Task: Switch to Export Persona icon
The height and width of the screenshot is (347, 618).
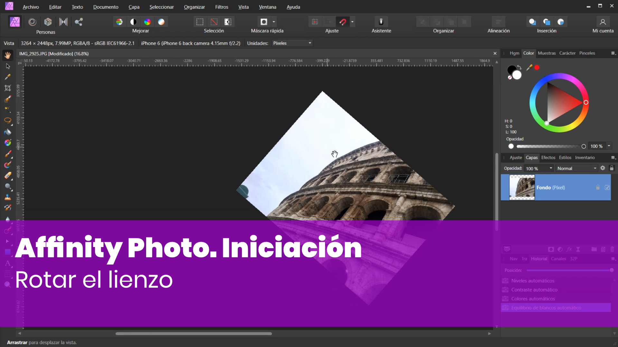Action: [x=79, y=22]
